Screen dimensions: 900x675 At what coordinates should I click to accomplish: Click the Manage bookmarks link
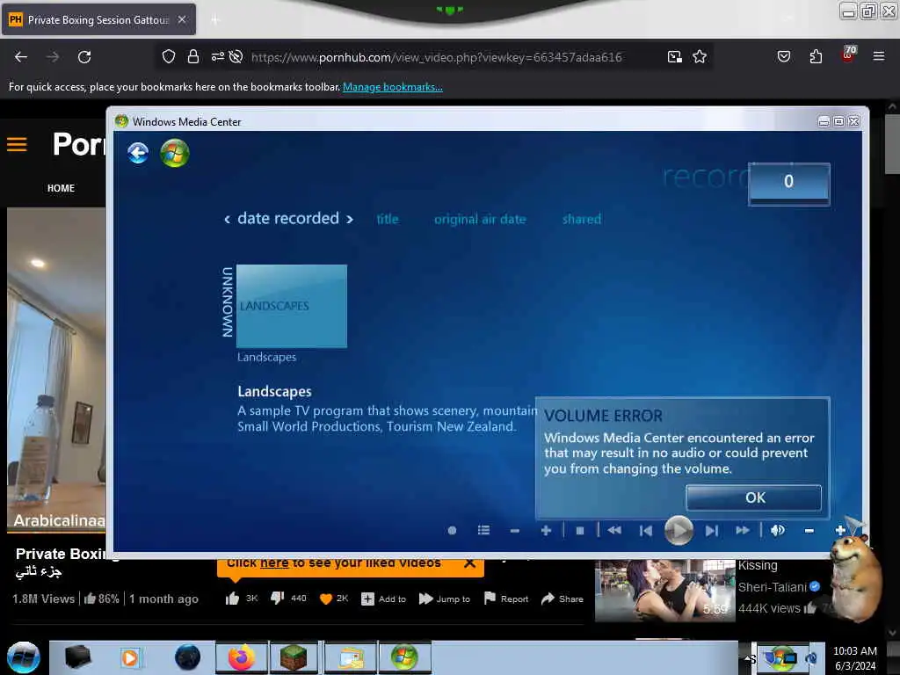point(393,87)
